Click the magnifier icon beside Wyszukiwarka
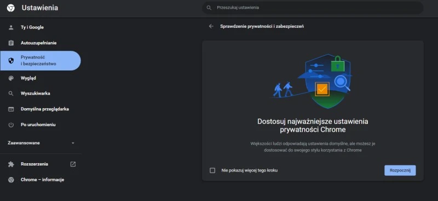 pyautogui.click(x=11, y=93)
